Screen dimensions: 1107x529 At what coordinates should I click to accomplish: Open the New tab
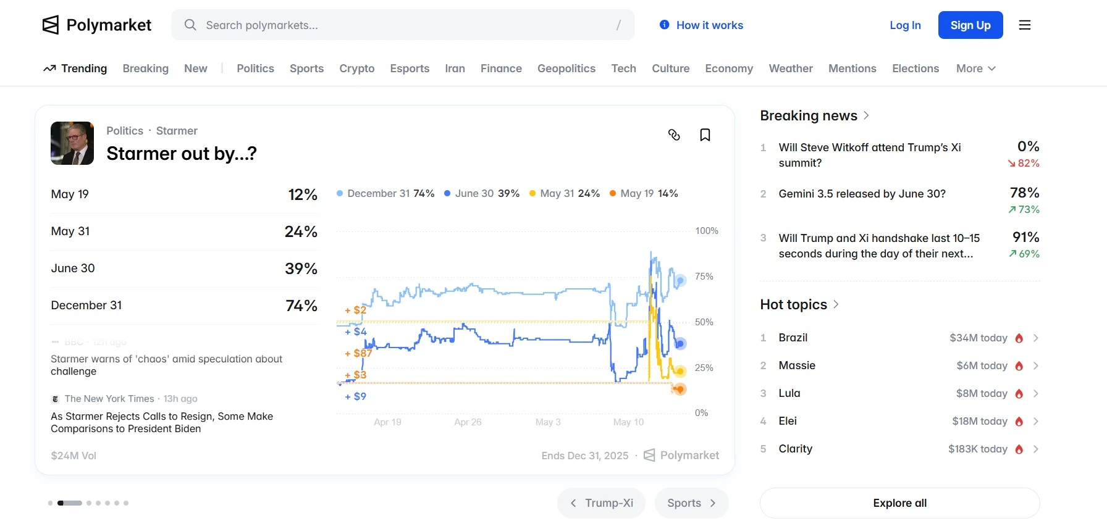pos(196,69)
